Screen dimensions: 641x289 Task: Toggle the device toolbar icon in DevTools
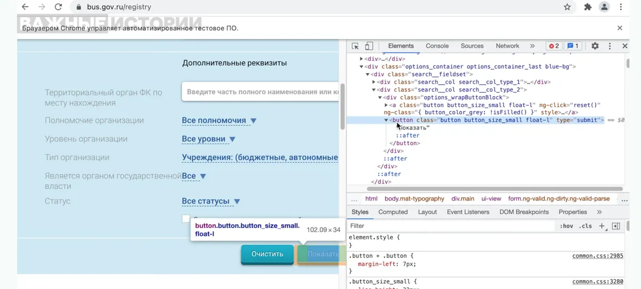369,46
